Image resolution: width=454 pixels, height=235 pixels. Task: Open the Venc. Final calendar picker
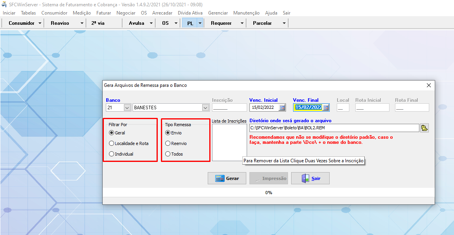click(x=326, y=108)
